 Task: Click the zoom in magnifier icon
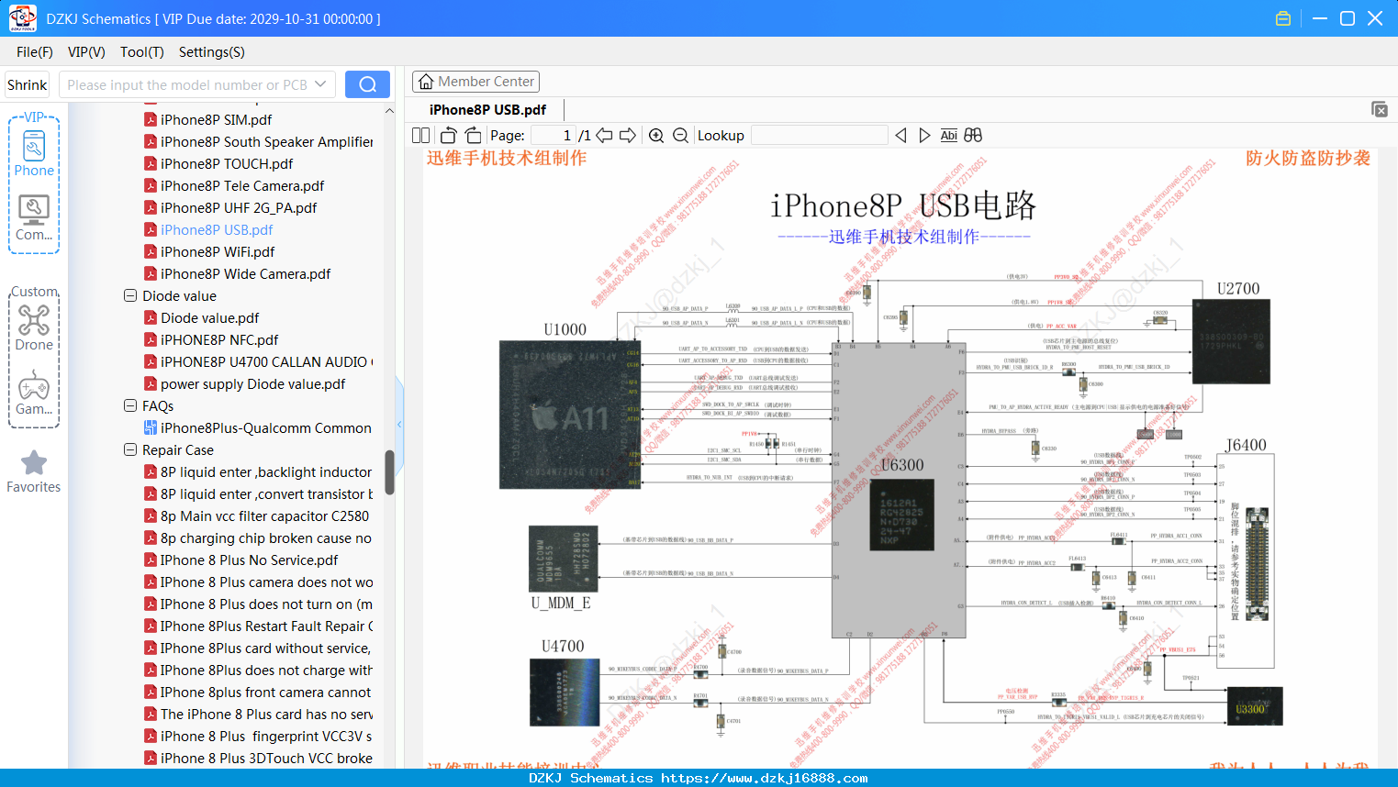pos(656,136)
